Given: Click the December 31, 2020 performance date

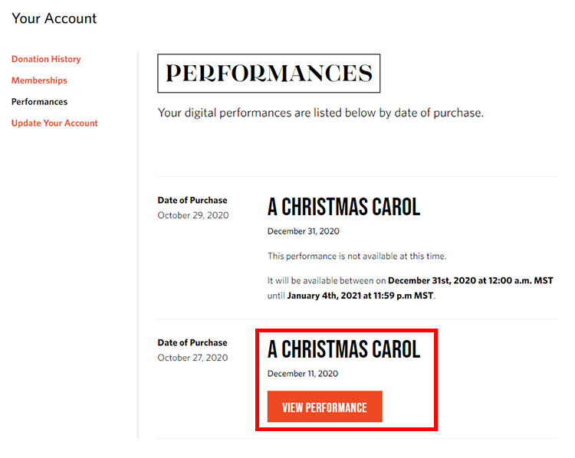Looking at the screenshot, I should point(304,231).
